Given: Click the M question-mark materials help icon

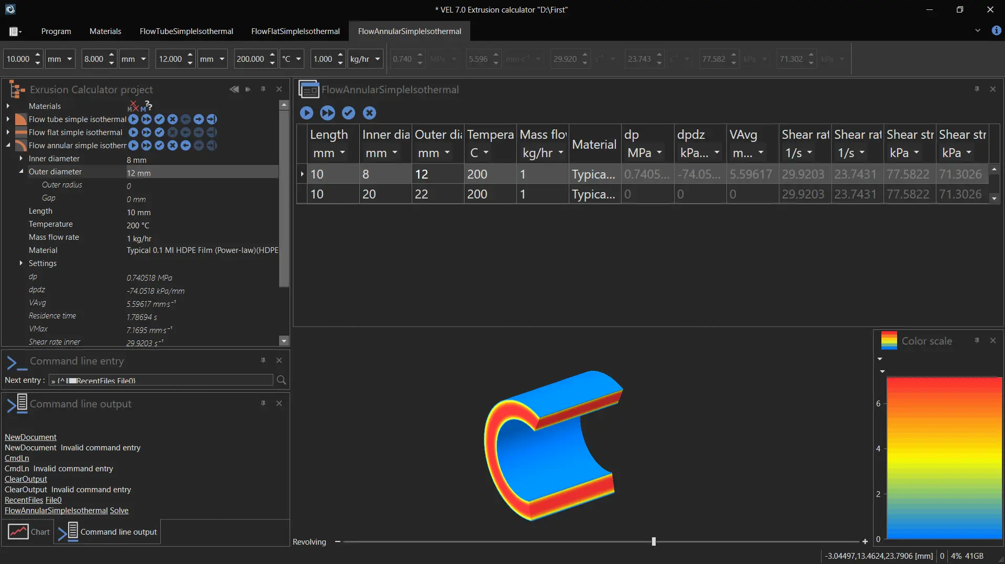Looking at the screenshot, I should coord(146,106).
